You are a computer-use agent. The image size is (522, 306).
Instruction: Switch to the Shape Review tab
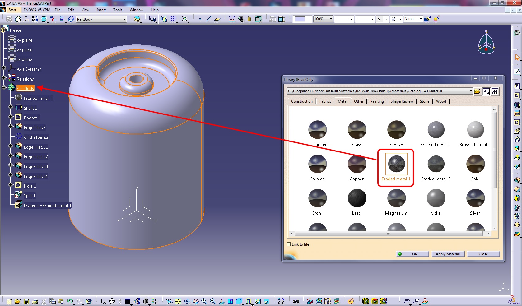click(402, 101)
